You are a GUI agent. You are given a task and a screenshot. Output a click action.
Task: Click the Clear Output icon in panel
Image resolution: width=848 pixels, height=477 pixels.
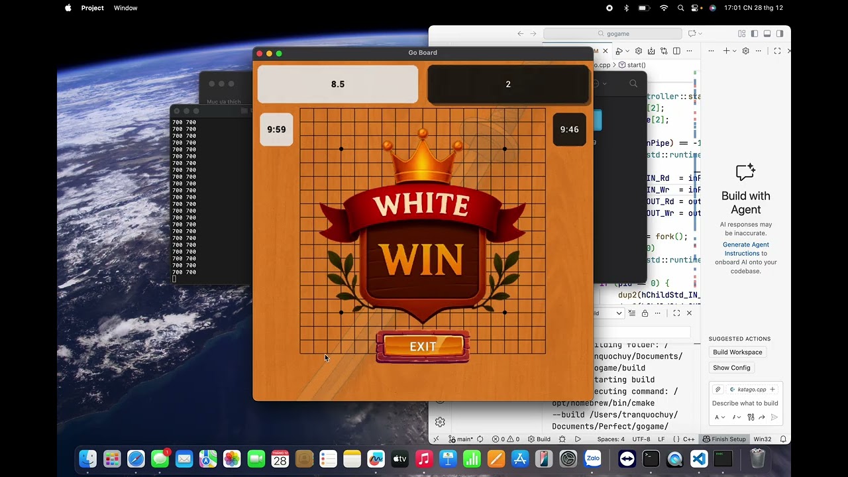tap(632, 313)
